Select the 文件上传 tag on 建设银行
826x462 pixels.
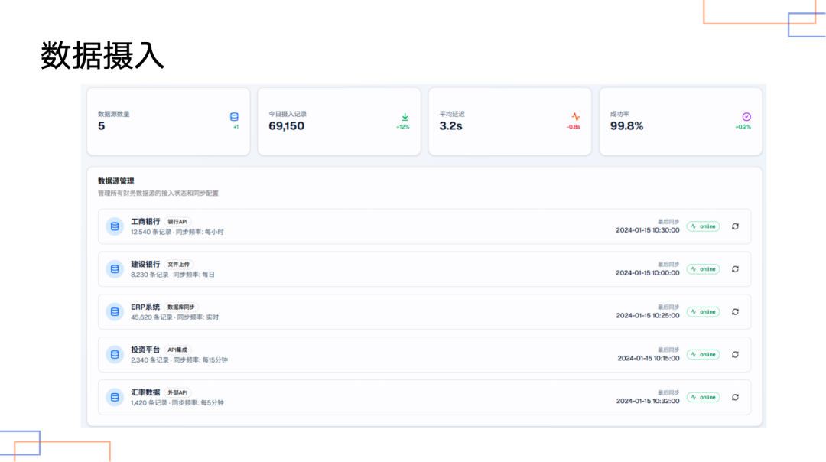[179, 265]
